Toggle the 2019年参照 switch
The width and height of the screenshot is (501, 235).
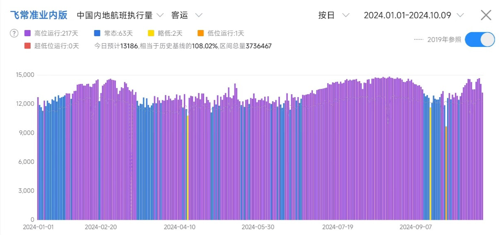(x=480, y=40)
